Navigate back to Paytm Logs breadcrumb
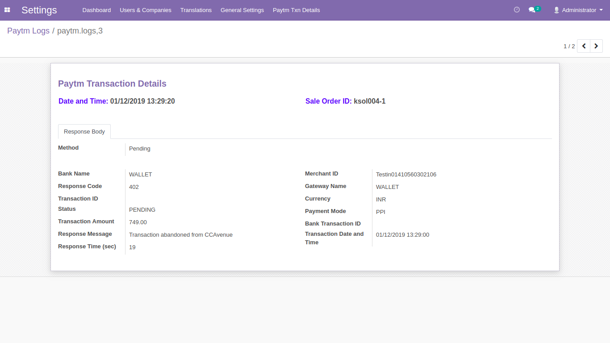 tap(28, 31)
